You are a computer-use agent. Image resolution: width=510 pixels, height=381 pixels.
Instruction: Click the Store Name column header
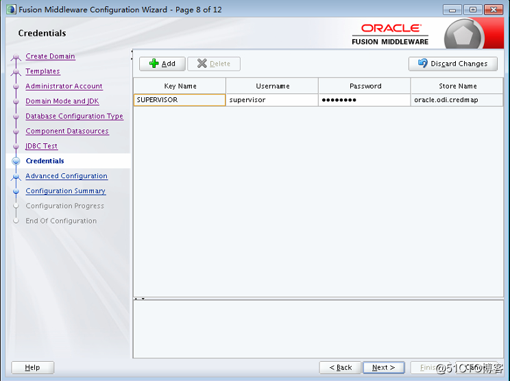[x=457, y=86]
